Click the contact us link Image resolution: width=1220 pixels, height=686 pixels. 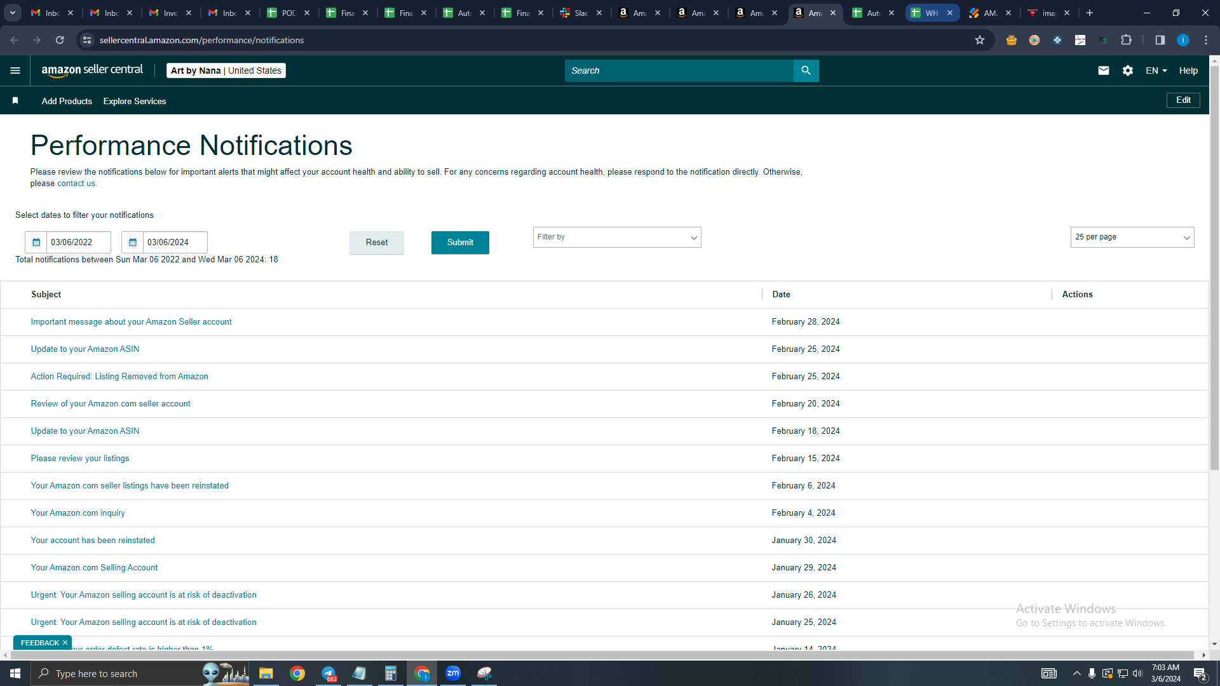click(x=76, y=184)
